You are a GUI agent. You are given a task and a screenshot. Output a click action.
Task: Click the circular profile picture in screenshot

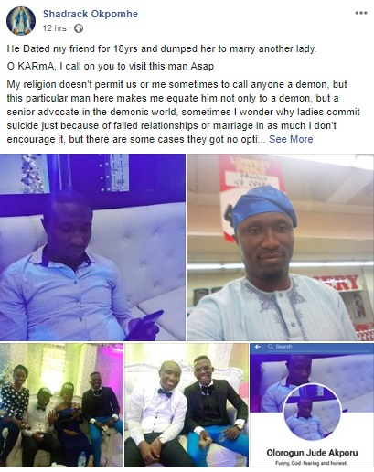[312, 412]
